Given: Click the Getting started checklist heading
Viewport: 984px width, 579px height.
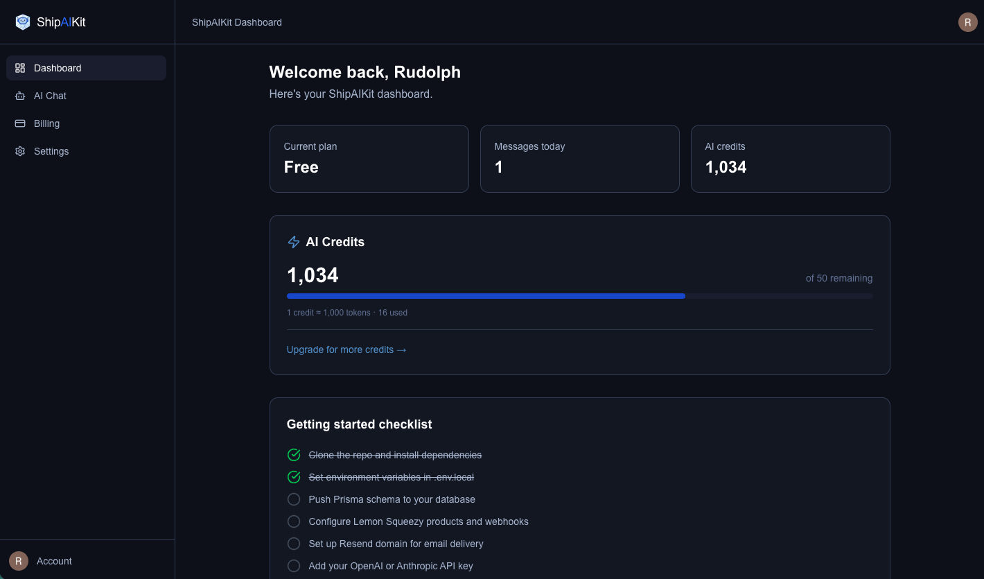Looking at the screenshot, I should point(360,424).
